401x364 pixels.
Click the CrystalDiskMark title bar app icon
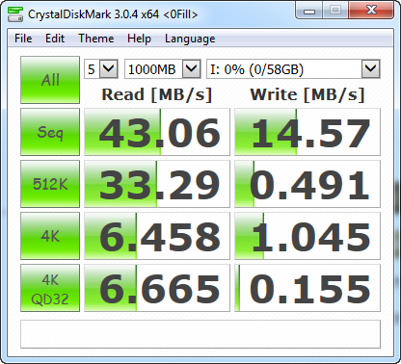[x=15, y=14]
